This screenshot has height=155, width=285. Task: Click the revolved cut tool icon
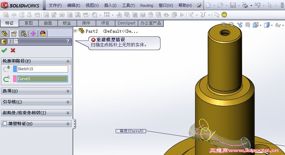pos(62,15)
